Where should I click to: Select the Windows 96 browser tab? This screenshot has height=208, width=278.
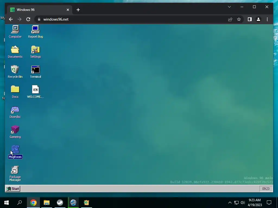[40, 10]
